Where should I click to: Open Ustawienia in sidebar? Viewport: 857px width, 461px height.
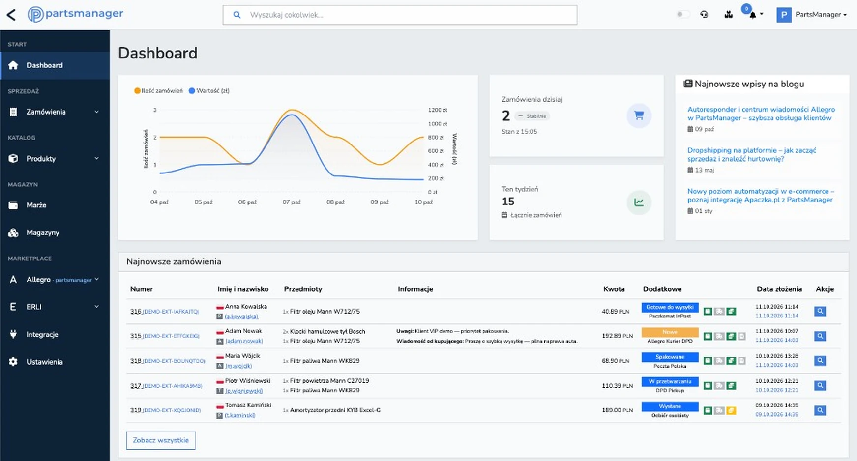click(x=55, y=362)
